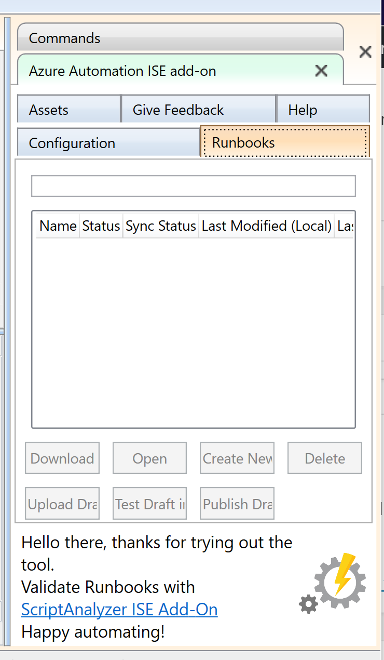Viewport: 384px width, 660px height.
Task: Click the Give Feedback option
Action: 178,110
